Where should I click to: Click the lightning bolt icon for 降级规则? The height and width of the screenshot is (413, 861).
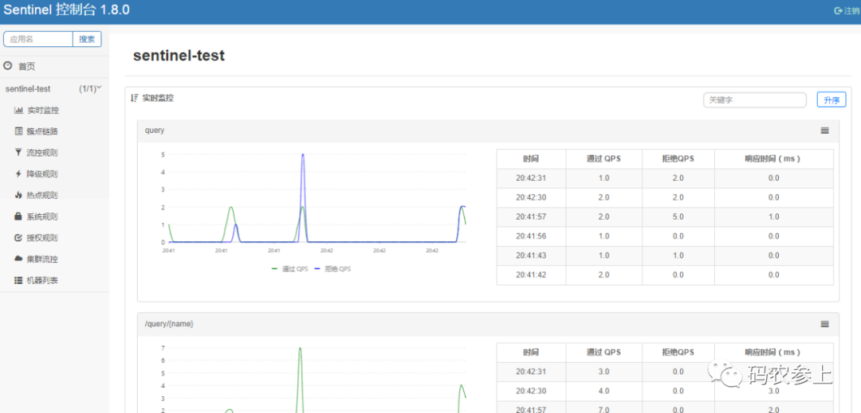(x=18, y=173)
